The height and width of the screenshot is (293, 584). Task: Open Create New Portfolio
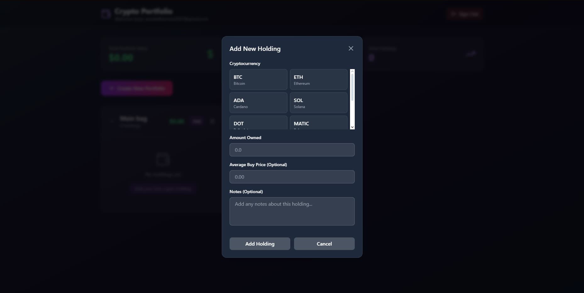click(x=136, y=88)
